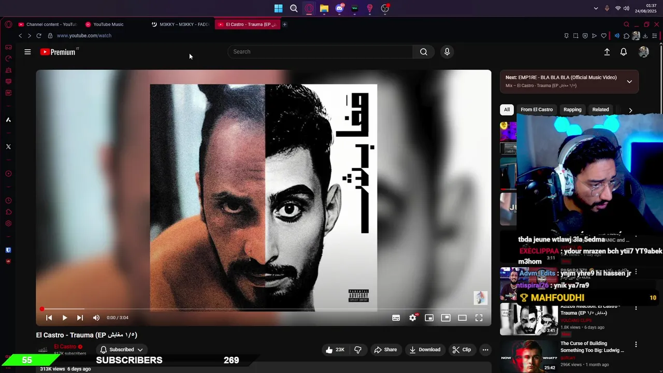Open the Opera menu logo
The width and height of the screenshot is (663, 373).
coord(8,24)
